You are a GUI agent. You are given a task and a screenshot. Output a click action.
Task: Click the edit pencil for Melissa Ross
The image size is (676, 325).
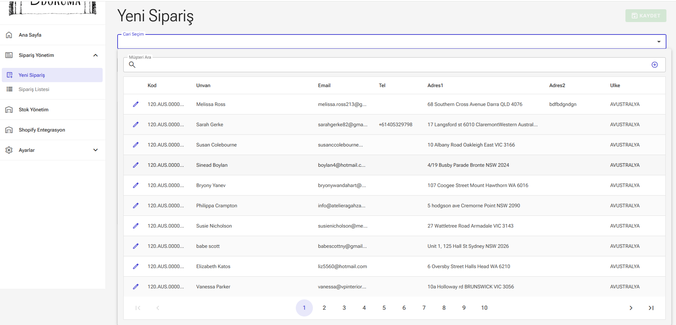pyautogui.click(x=136, y=104)
